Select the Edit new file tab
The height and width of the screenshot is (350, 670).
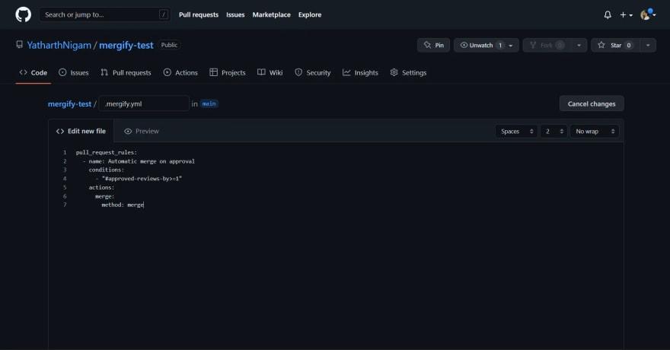[x=81, y=131]
